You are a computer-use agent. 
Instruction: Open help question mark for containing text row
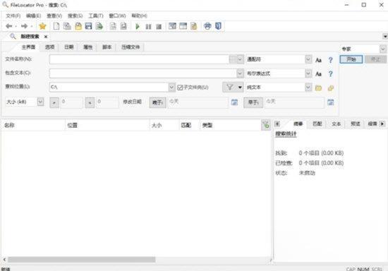pos(331,74)
